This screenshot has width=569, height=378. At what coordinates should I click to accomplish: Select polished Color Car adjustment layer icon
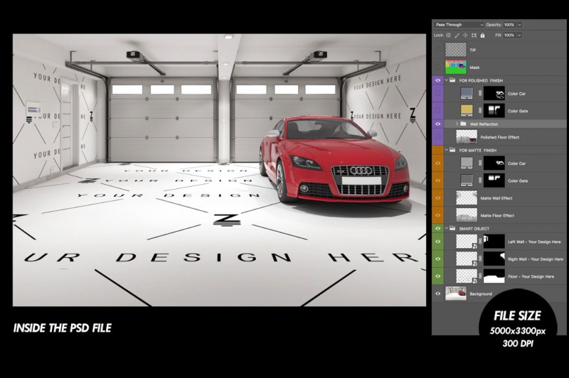tap(467, 93)
